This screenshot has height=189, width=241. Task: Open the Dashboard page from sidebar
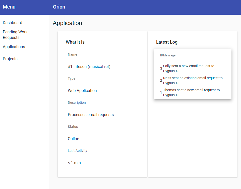click(x=12, y=23)
